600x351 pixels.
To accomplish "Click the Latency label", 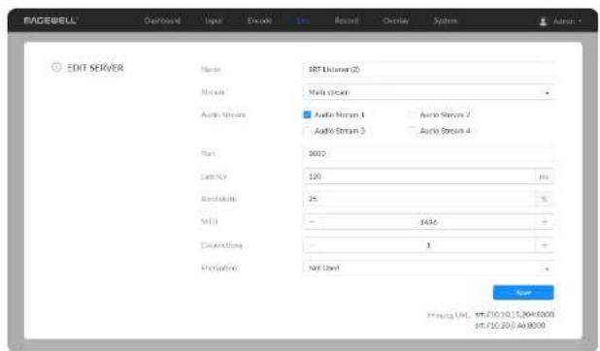I will (x=214, y=176).
